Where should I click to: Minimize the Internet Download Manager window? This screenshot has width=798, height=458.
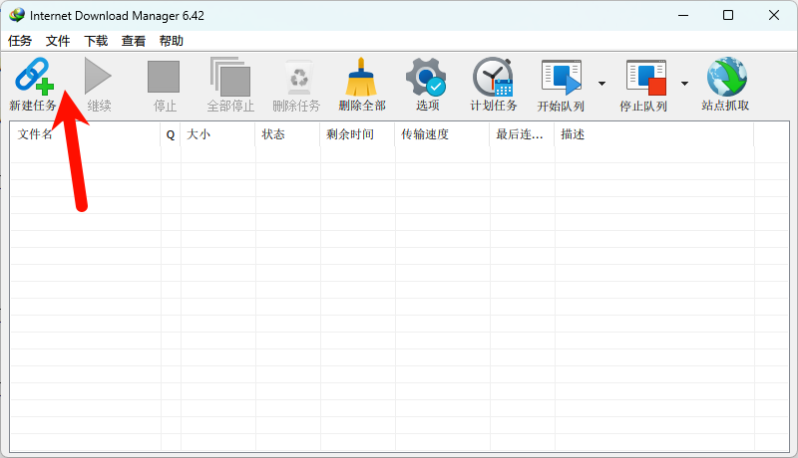[x=683, y=15]
